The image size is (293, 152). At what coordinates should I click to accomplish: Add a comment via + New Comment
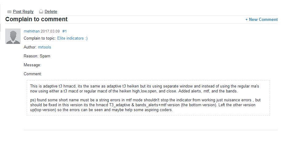pos(261,19)
